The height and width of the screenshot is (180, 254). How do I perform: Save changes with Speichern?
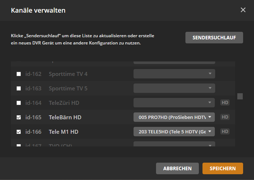[223, 168]
